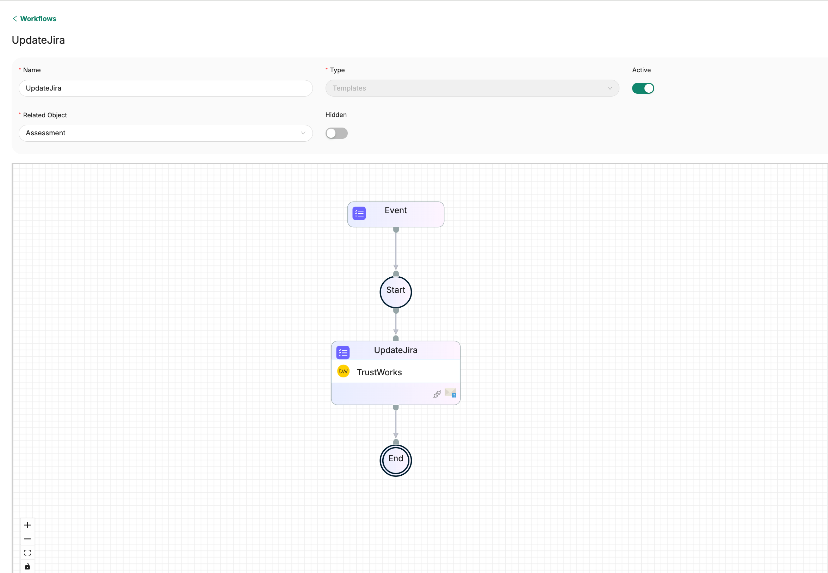This screenshot has height=573, width=828.
Task: Click the Related Object dropdown chevron arrow
Action: [303, 133]
